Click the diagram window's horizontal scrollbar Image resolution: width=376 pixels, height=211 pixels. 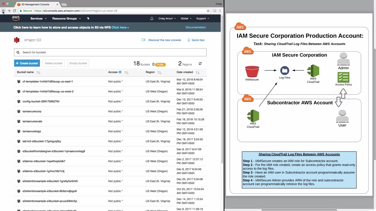tap(299, 210)
